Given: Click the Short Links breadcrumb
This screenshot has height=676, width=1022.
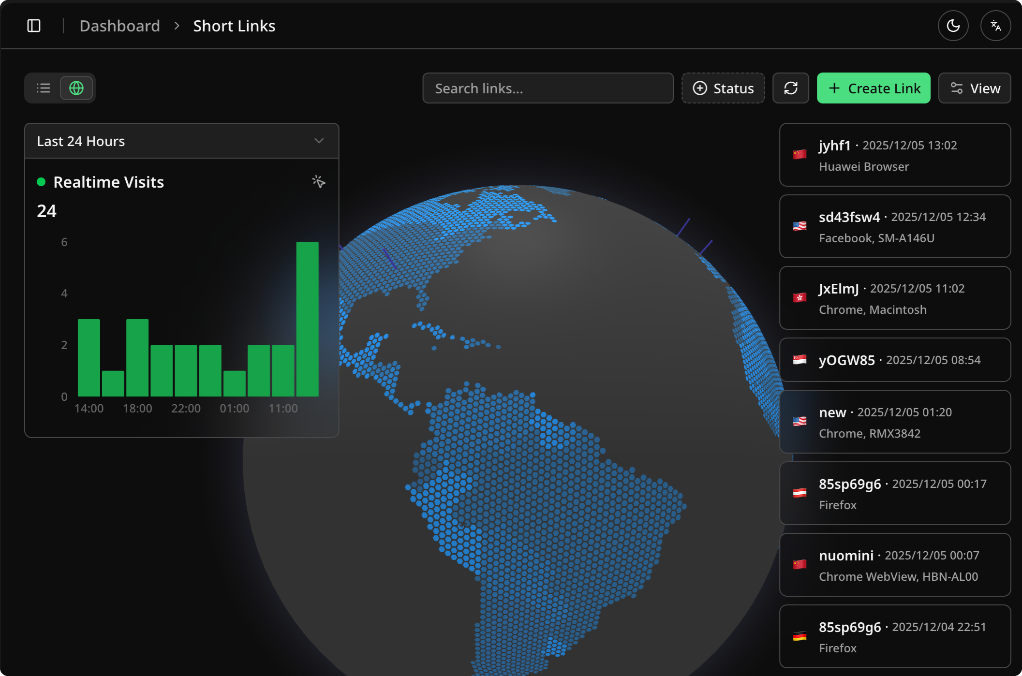Looking at the screenshot, I should (234, 26).
